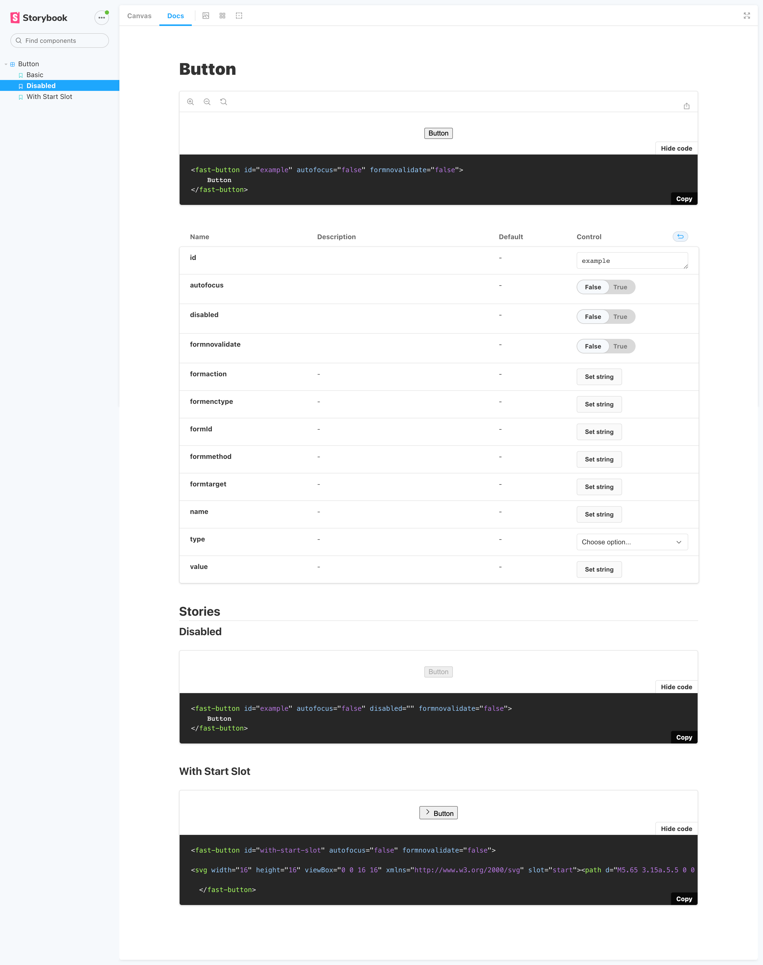Viewport: 763px width, 965px height.
Task: Toggle the grid icon in toolbar
Action: (x=222, y=16)
